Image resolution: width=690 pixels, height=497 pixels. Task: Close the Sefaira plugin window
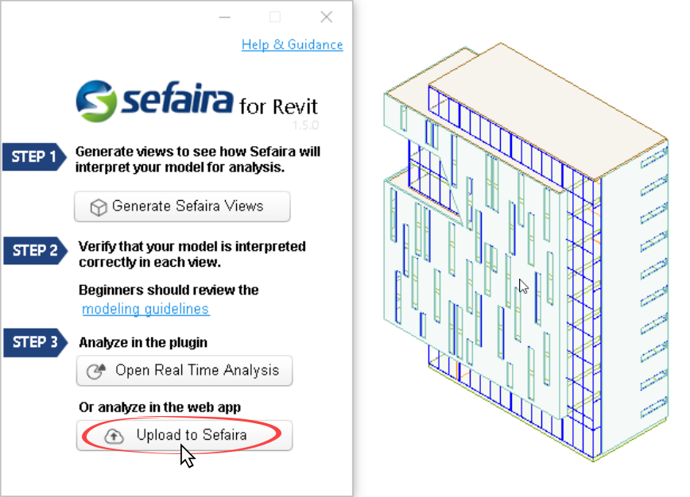coord(327,17)
